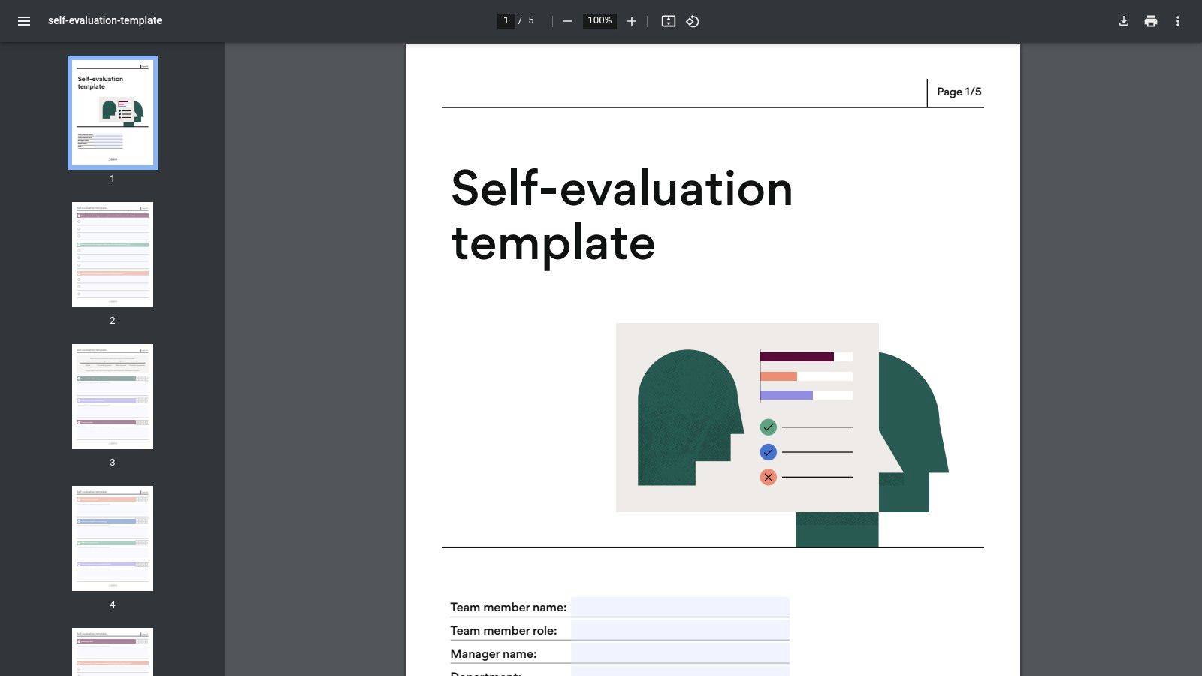Screen dimensions: 1202x676
Task: Jump to page 3 via its thumbnail
Action: 112,396
